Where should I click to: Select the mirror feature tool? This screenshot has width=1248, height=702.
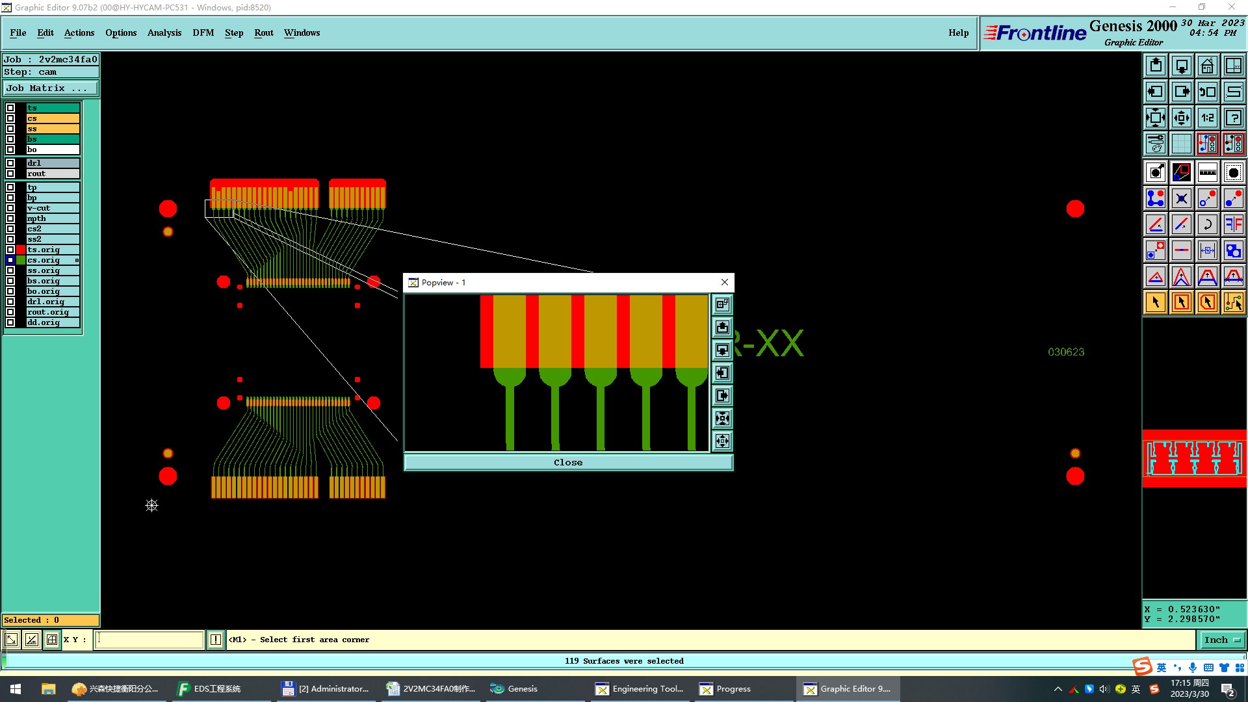(x=1233, y=224)
